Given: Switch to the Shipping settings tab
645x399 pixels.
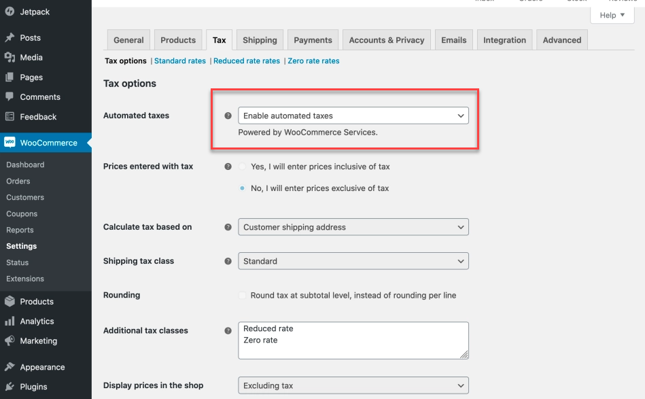Looking at the screenshot, I should click(260, 40).
